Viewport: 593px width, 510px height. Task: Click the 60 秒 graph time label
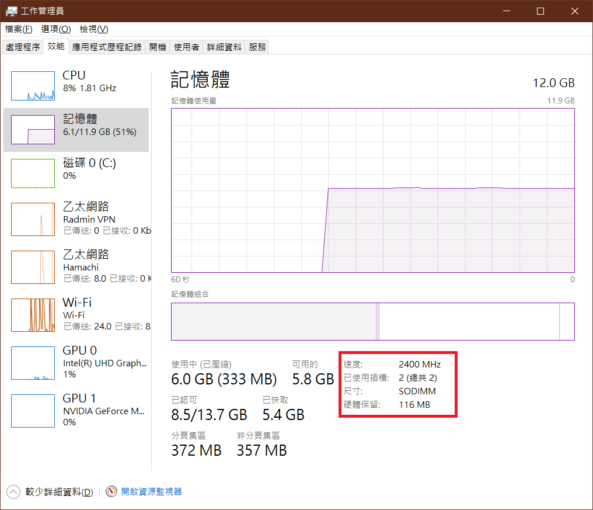click(x=180, y=279)
